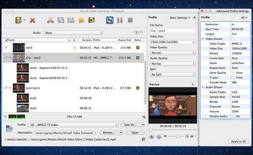Screen dimensions: 253x155
Task: Click the filmstrip Merge icon
Action: pos(61,20)
